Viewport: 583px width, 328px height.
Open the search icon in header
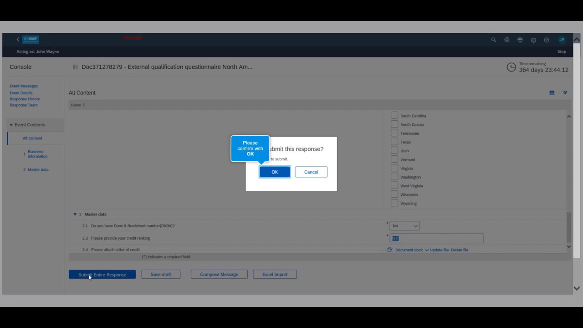(493, 40)
